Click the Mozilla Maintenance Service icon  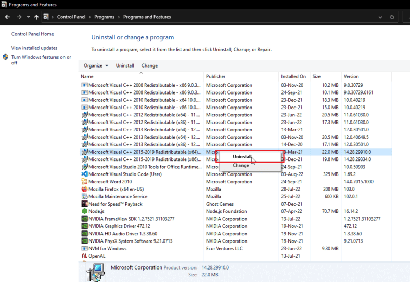(x=84, y=196)
